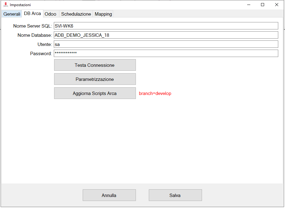Viewport: 285px width, 208px height.
Task: Open Parametrizzazione
Action: point(95,79)
